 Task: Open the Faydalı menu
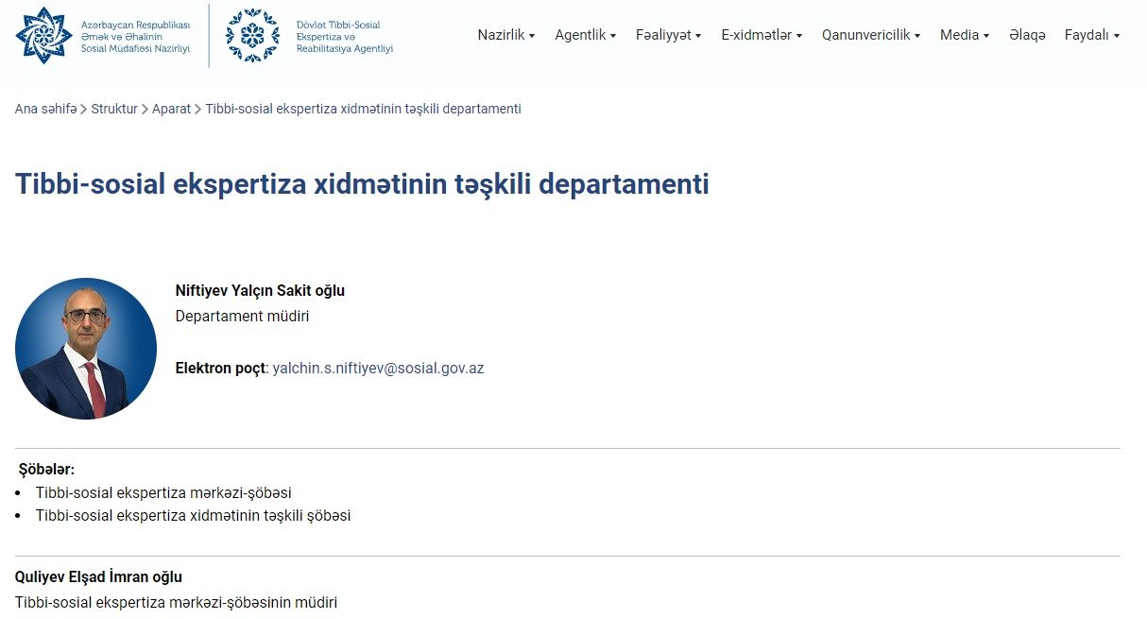1091,35
